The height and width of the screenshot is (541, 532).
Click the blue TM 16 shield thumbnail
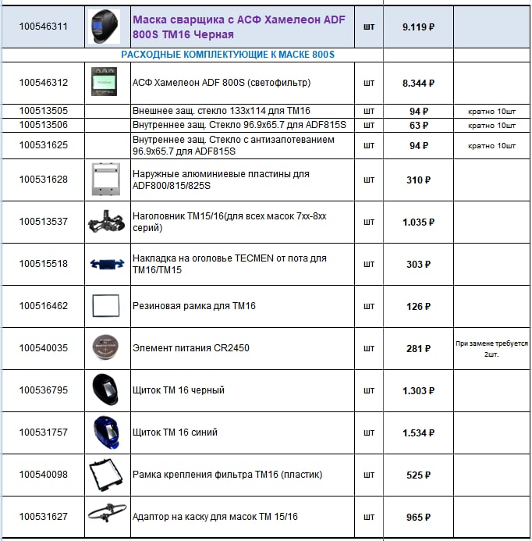pos(106,432)
